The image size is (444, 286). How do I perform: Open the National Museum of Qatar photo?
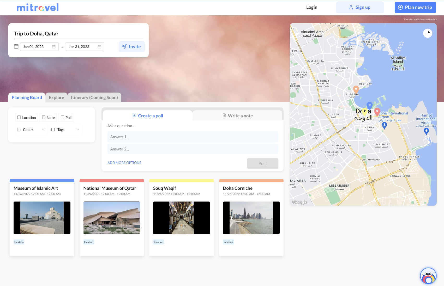(x=112, y=218)
